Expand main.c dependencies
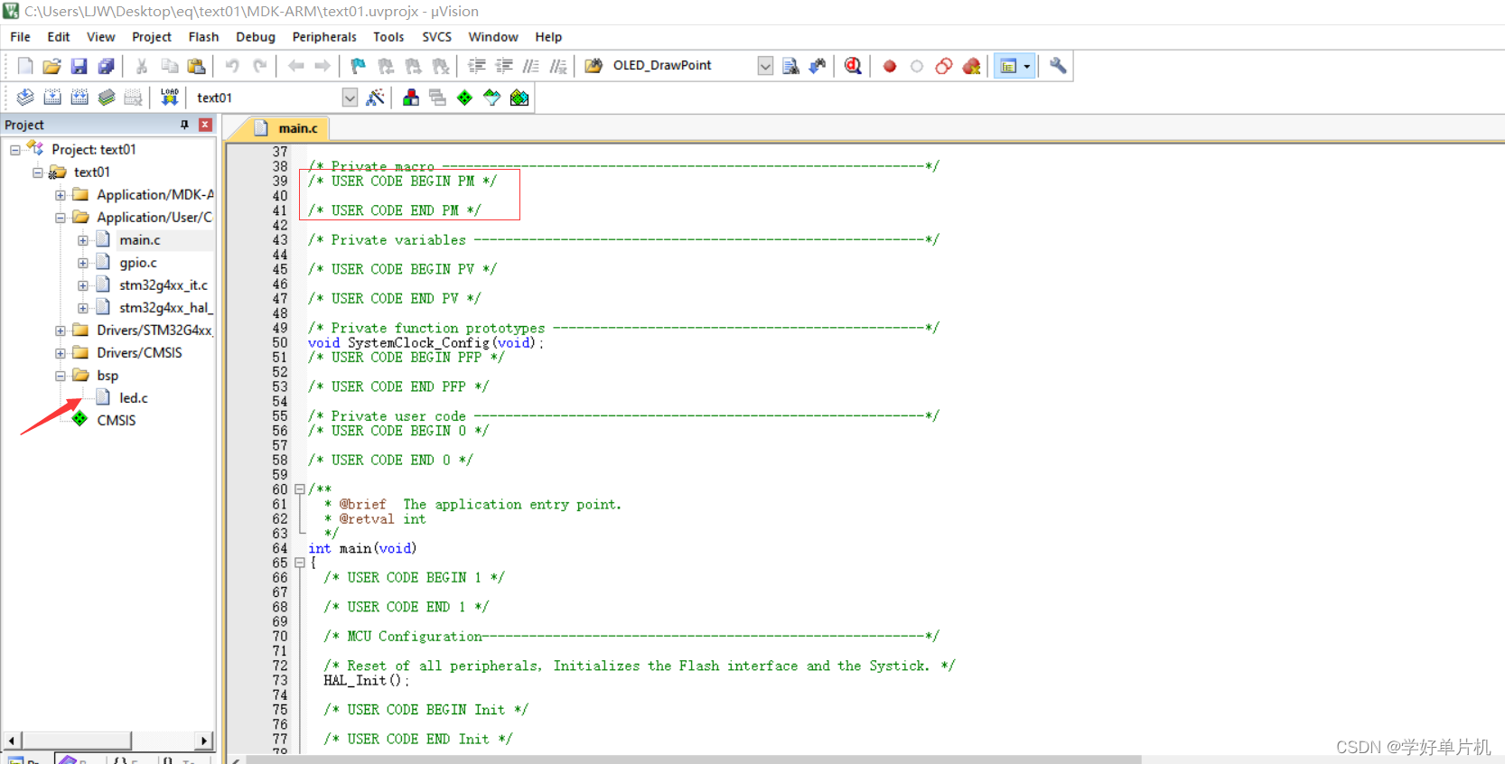Screen dimensions: 1505x764 click(x=83, y=240)
